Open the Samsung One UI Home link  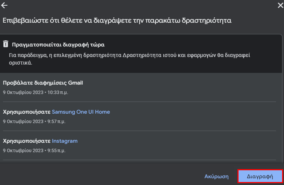[81, 112]
